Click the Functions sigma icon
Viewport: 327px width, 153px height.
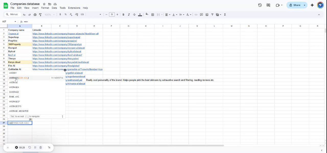point(225,15)
